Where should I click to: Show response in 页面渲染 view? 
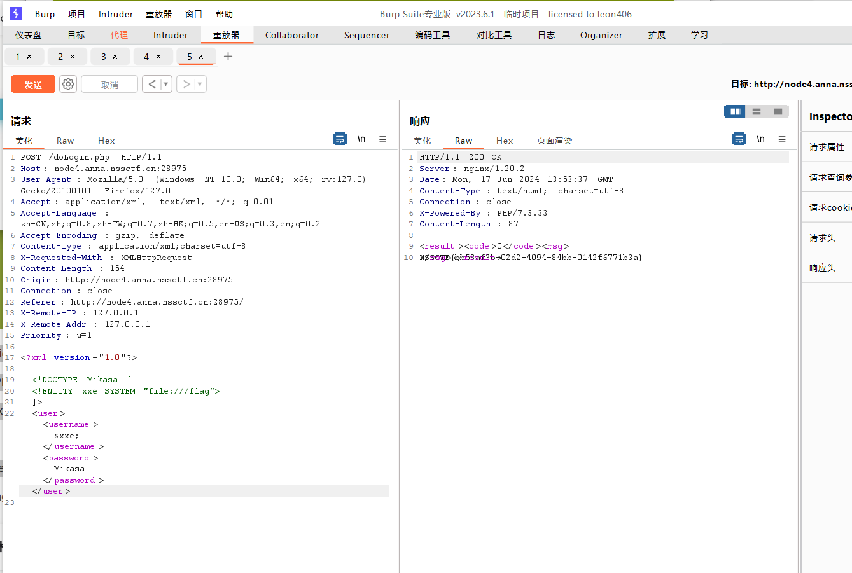tap(554, 141)
